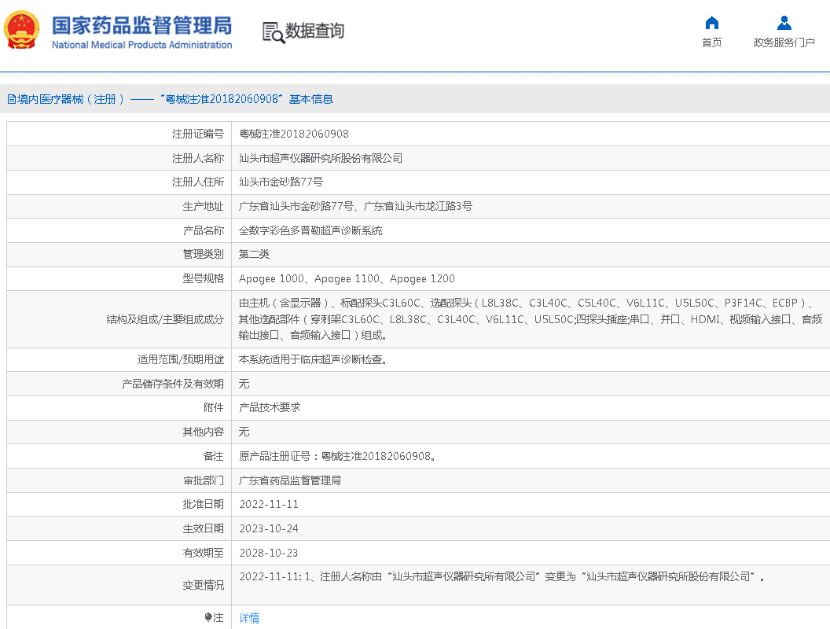Click the home house icon

pos(711,23)
